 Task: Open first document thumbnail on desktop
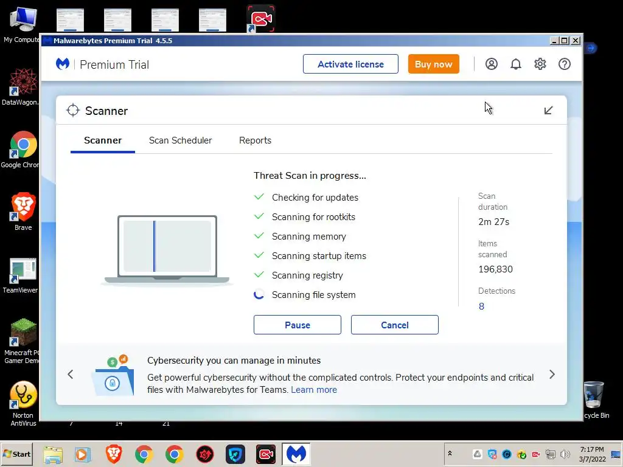click(70, 20)
